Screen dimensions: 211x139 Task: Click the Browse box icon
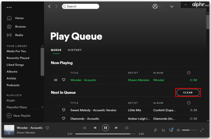click(x=9, y=27)
